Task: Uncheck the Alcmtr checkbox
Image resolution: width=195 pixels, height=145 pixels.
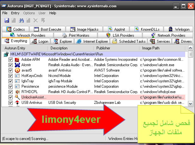Action: pos(10,65)
